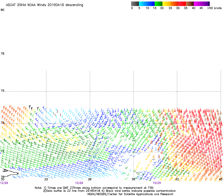The image size is (223, 196).
Task: Click the '>50 knots' legend label
Action: (x=214, y=8)
